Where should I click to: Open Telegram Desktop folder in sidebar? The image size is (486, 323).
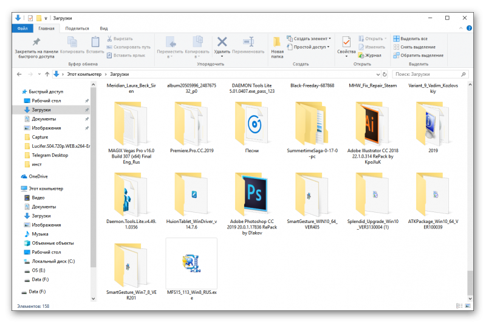(x=50, y=155)
